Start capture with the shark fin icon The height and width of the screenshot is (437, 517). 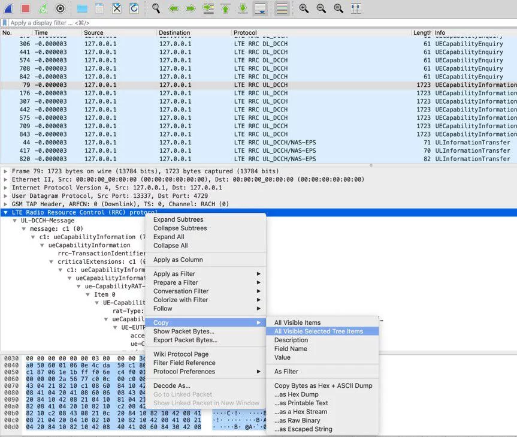(8, 8)
